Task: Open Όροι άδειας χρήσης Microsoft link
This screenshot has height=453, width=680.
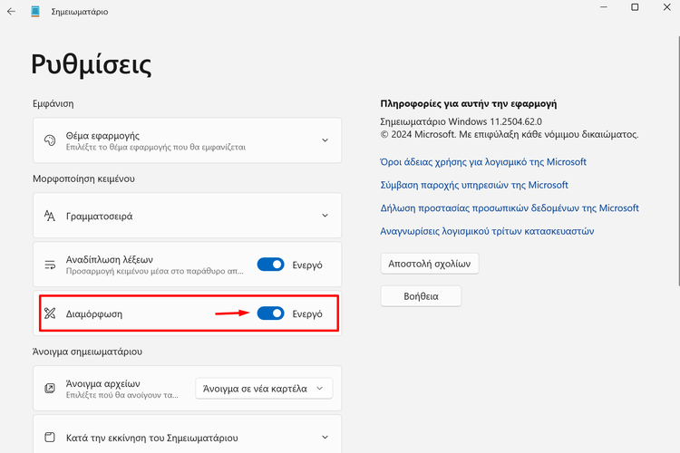Action: 483,162
